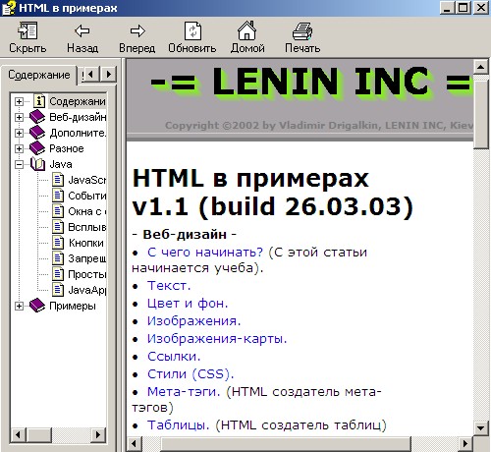Click the Содержани info page icon

point(39,101)
